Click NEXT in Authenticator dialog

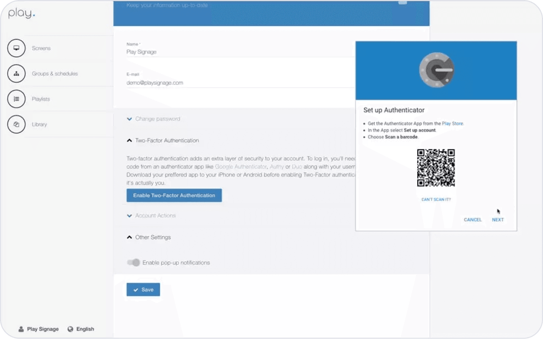(x=498, y=220)
